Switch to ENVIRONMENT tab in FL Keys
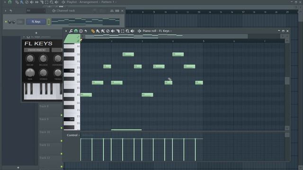The height and width of the screenshot is (170, 303). coord(36,50)
